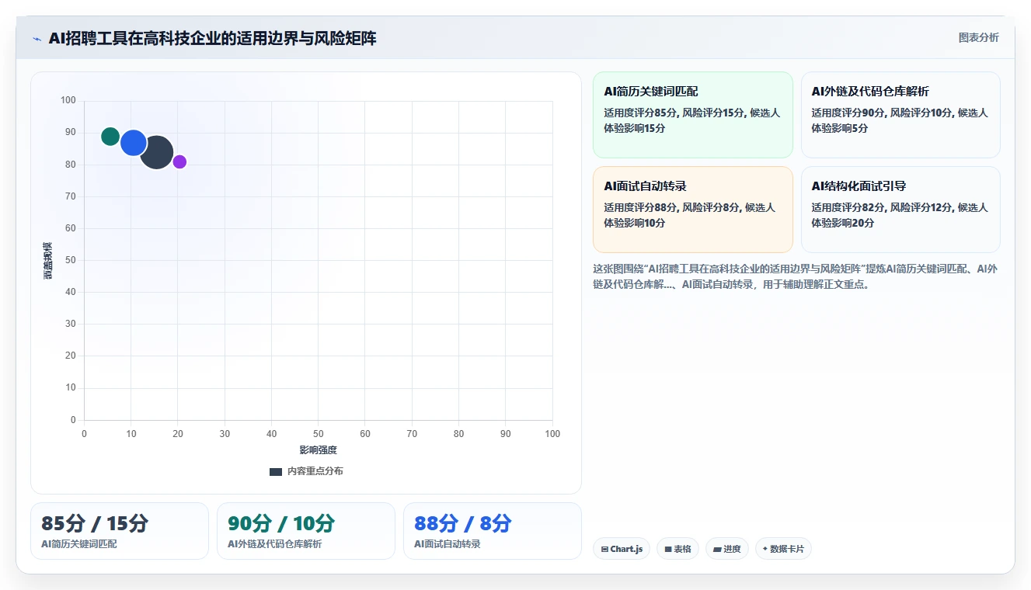Click the lightning icon beside the title
The image size is (1031, 590).
pos(37,39)
